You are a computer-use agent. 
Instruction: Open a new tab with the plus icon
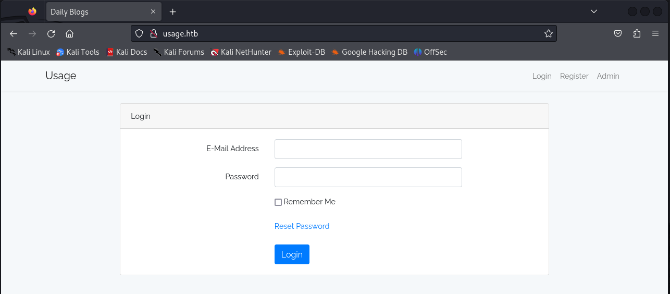[173, 11]
